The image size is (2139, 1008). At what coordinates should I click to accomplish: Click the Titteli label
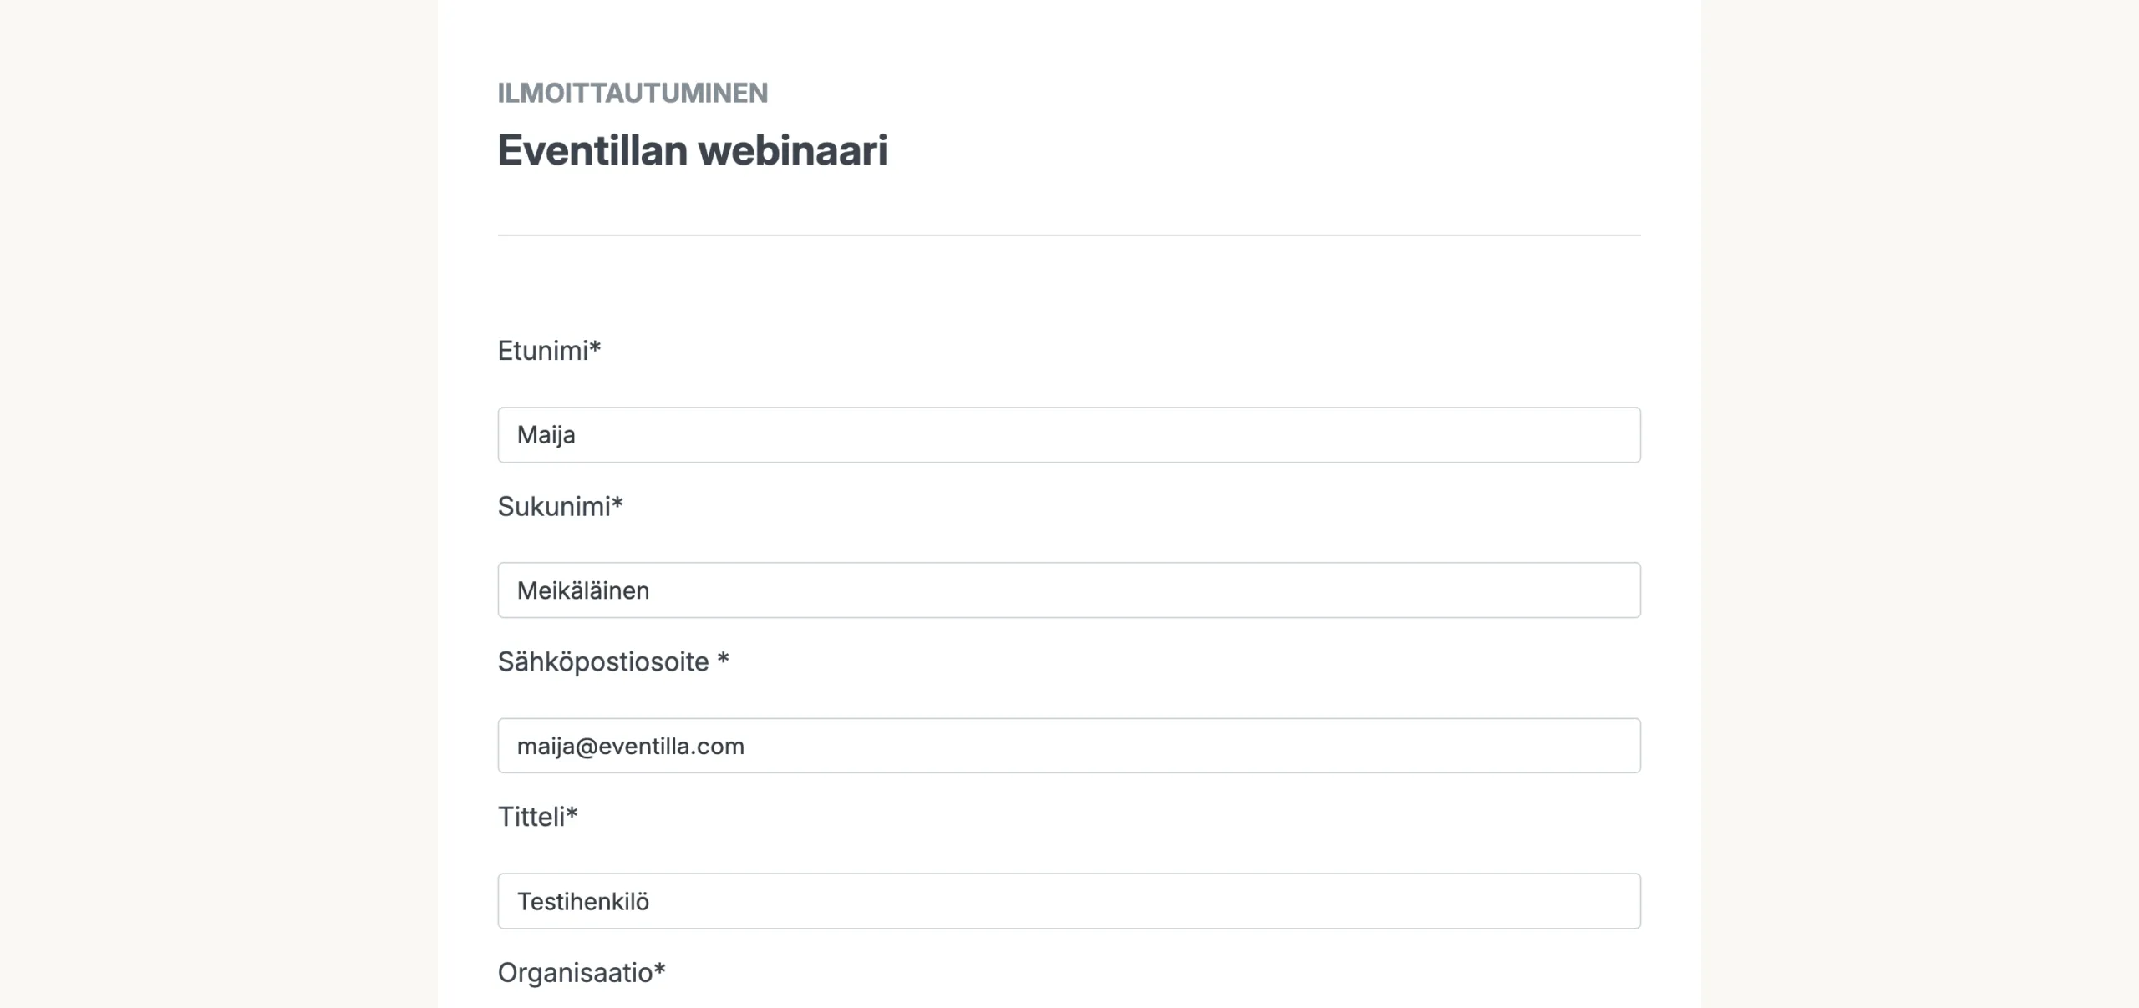pos(537,817)
